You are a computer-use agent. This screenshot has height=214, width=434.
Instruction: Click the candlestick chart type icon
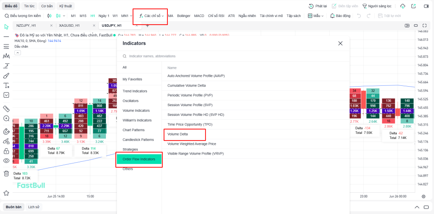pyautogui.click(x=49, y=16)
